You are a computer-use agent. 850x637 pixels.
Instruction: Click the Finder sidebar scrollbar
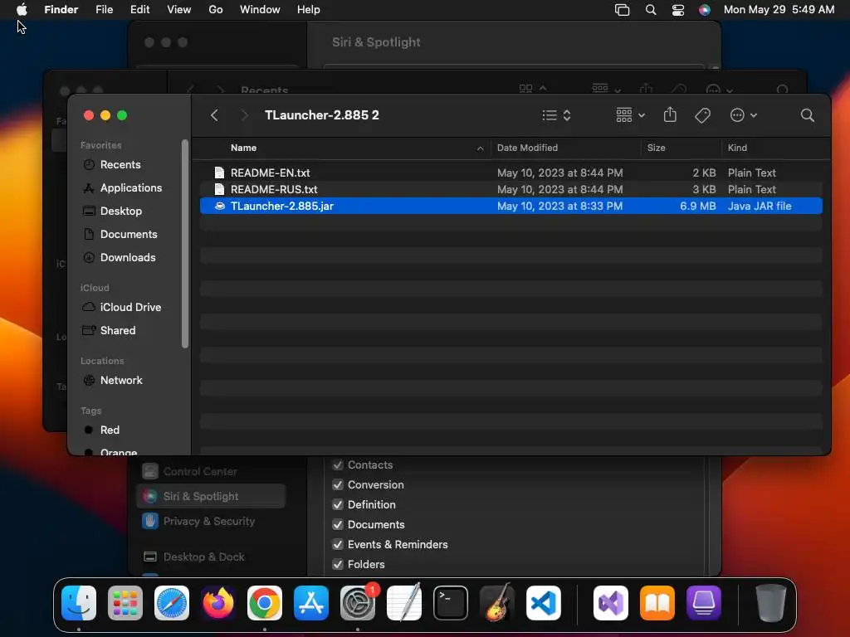[x=185, y=244]
